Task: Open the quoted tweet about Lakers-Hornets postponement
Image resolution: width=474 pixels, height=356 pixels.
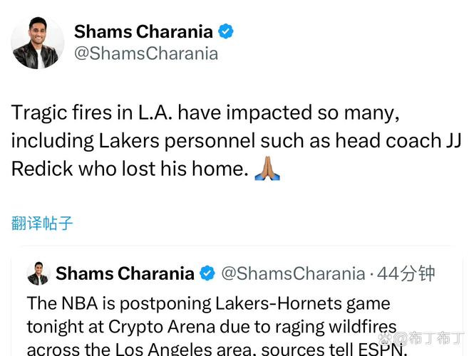Action: click(237, 302)
